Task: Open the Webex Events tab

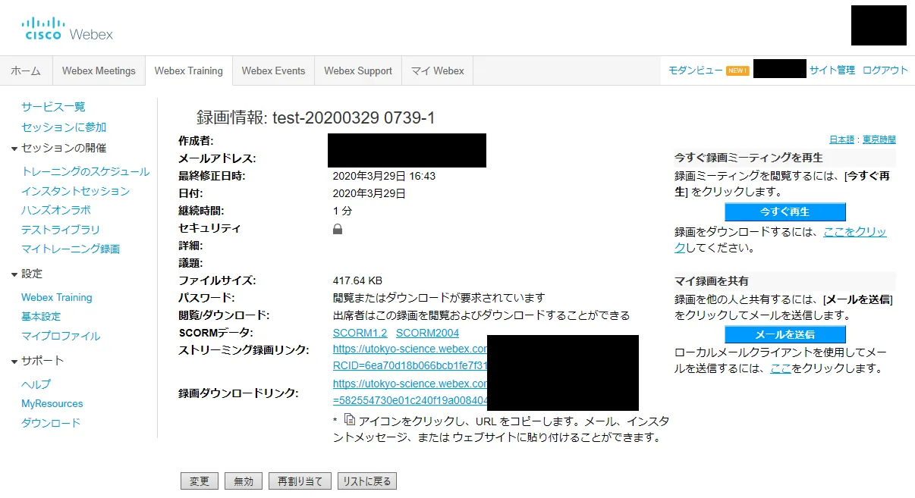Action: click(273, 70)
